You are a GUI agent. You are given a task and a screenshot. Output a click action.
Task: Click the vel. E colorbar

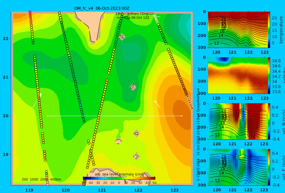[x=269, y=167]
